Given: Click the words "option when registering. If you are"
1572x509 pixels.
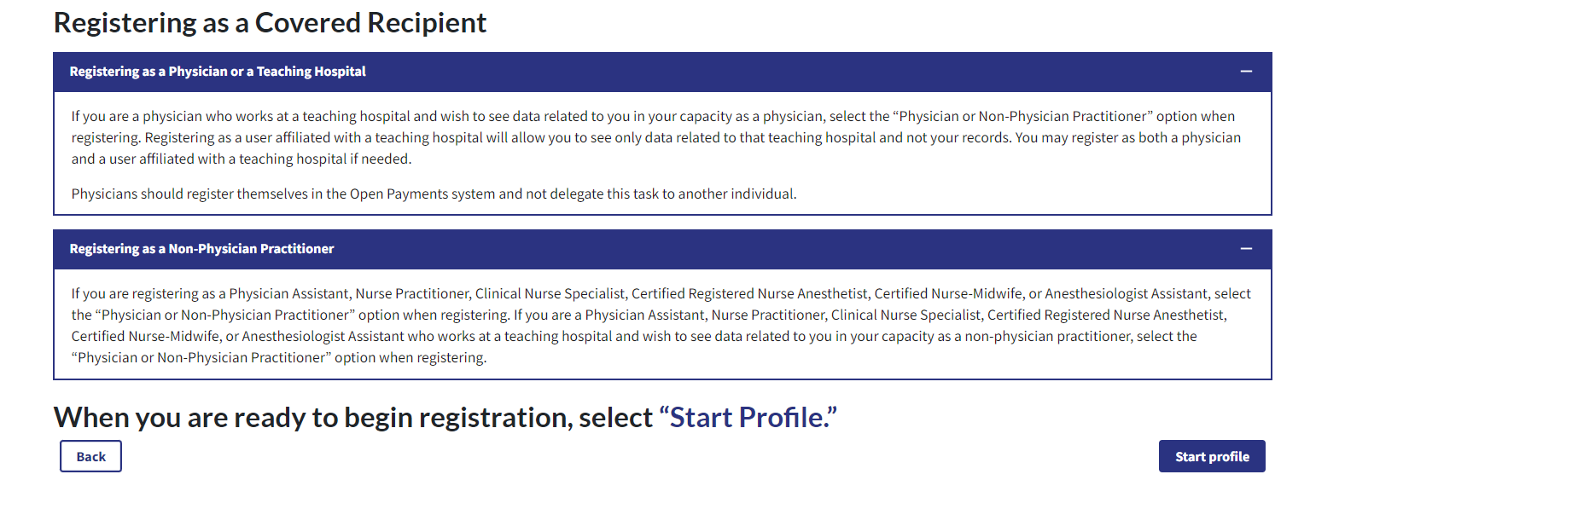Looking at the screenshot, I should pyautogui.click(x=464, y=315).
